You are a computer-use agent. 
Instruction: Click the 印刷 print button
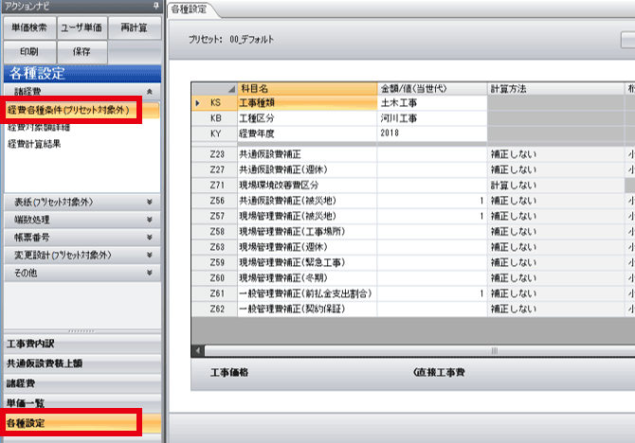[x=29, y=51]
